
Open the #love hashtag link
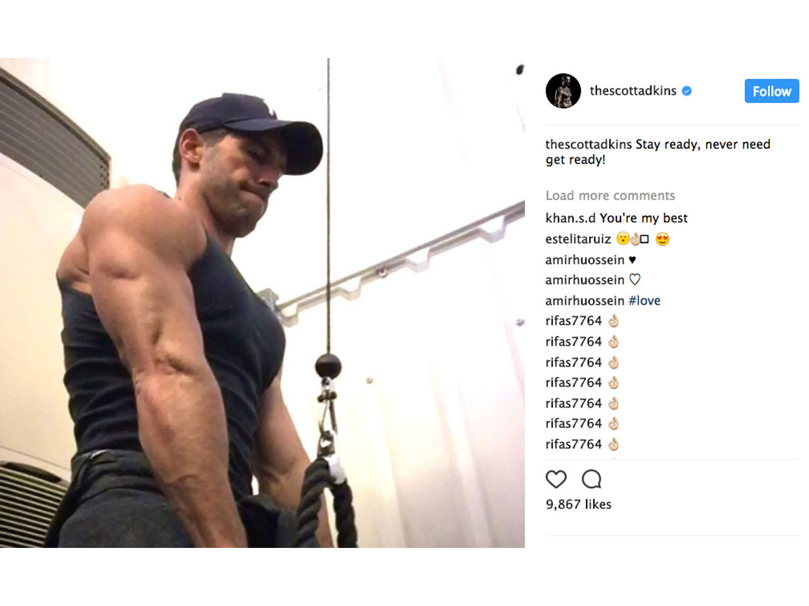[x=644, y=300]
